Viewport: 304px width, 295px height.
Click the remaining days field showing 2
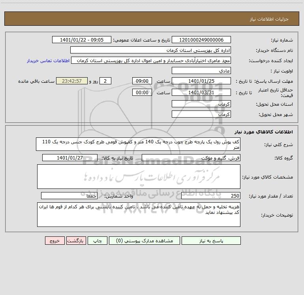[x=105, y=81]
